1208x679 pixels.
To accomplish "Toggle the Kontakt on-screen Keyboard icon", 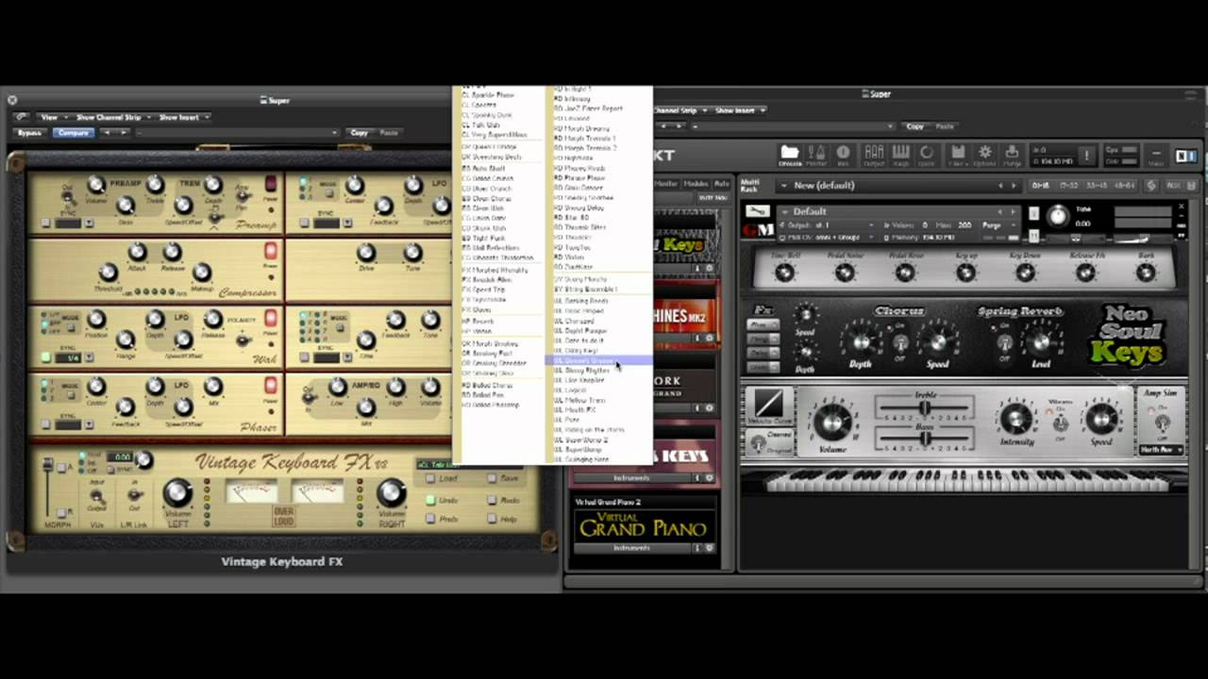I will point(900,155).
